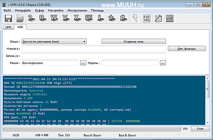Screen dimensions: 213x140
Task: Select the NOR tab
Action: tap(20, 27)
